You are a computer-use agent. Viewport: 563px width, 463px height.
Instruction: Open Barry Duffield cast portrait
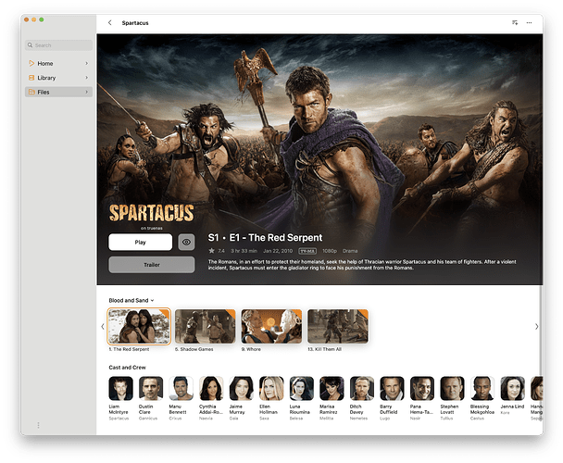point(392,388)
